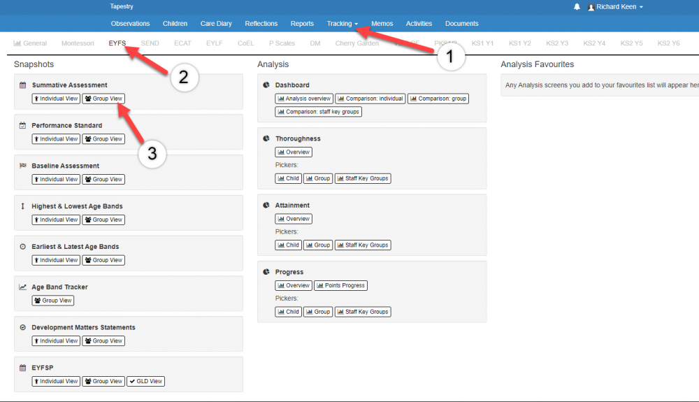
Task: Go to the Care Diary menu item
Action: (x=216, y=24)
